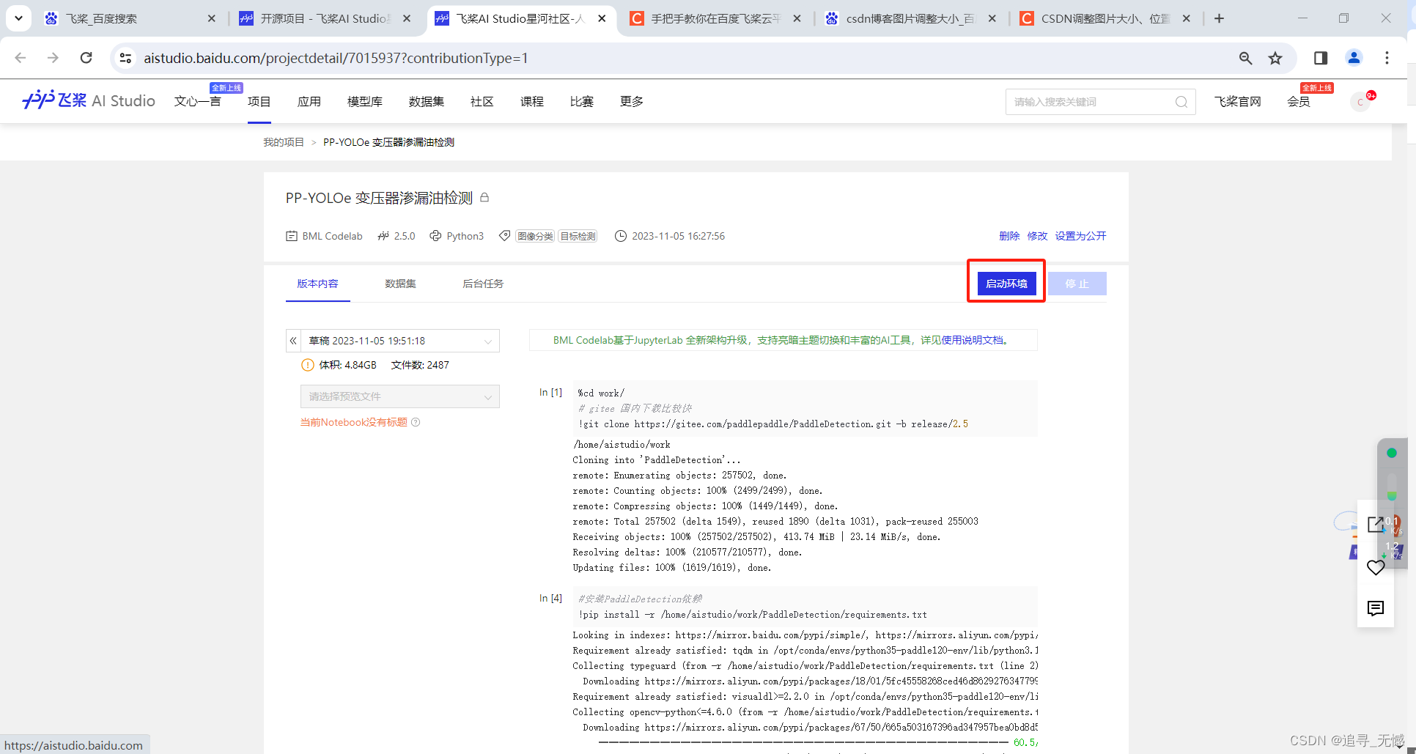Click the 删除 link

[1009, 236]
